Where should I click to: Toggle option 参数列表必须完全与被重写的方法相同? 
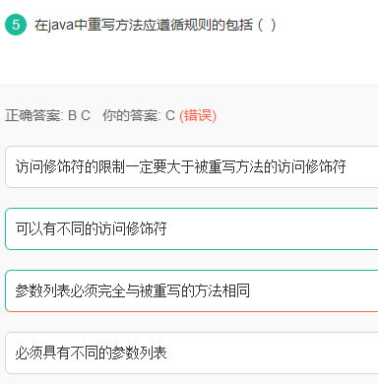pyautogui.click(x=192, y=290)
